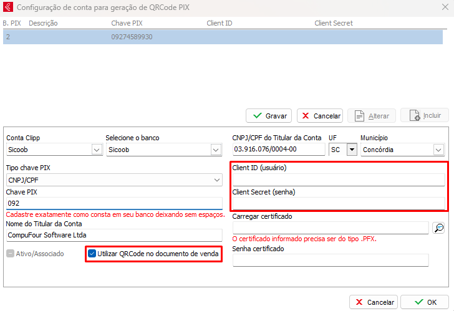Open the Selecione o banco dropdown

click(216, 150)
